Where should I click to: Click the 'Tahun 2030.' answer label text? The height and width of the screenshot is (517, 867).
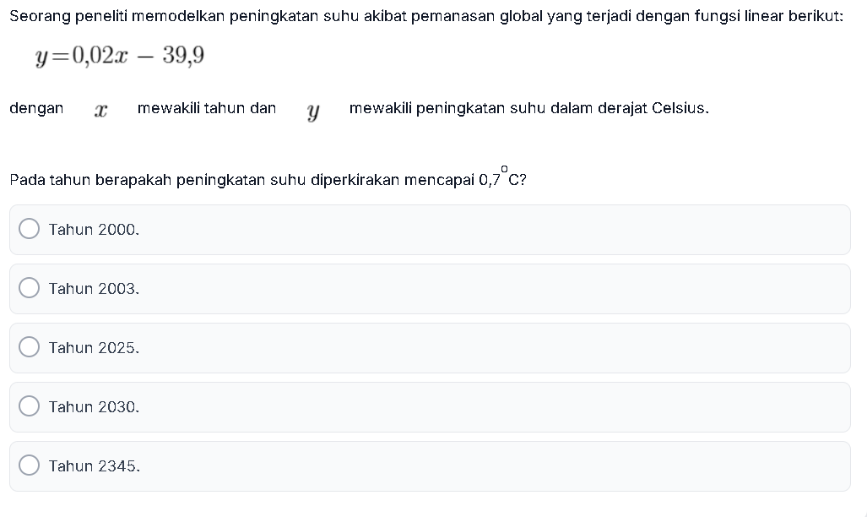94,407
